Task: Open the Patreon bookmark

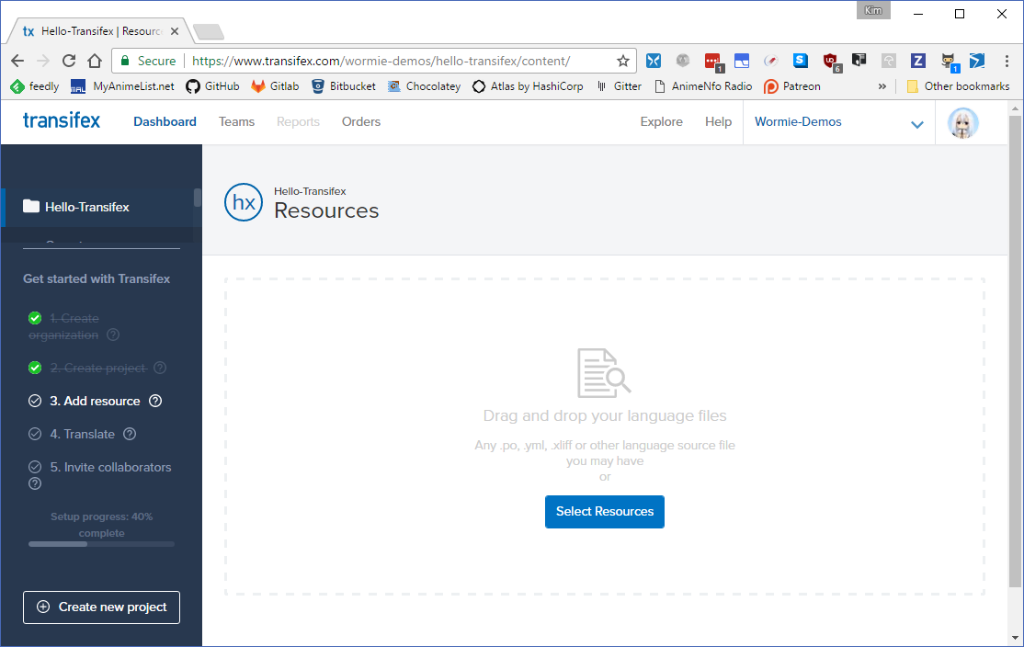Action: (x=792, y=86)
